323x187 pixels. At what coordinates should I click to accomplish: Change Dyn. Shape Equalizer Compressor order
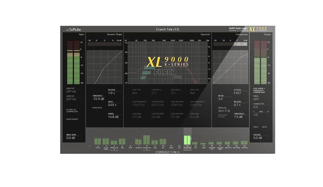coord(259,90)
